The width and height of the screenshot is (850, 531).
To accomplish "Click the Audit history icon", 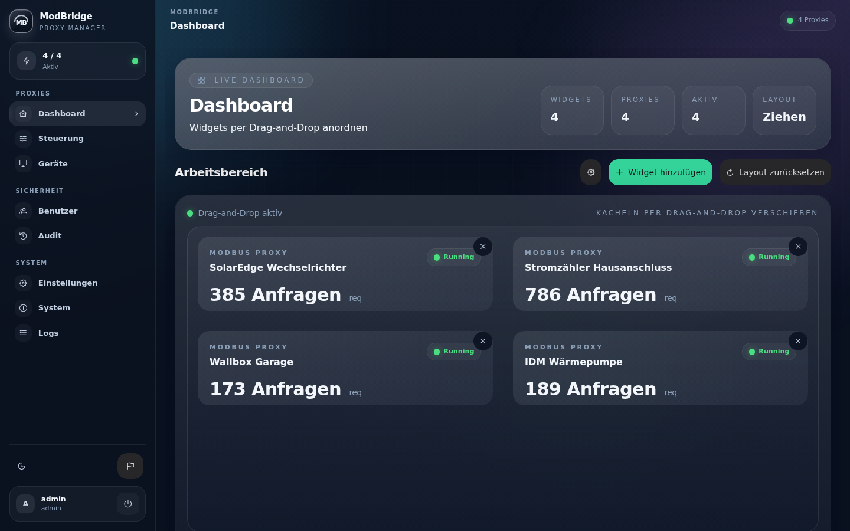I will [23, 236].
